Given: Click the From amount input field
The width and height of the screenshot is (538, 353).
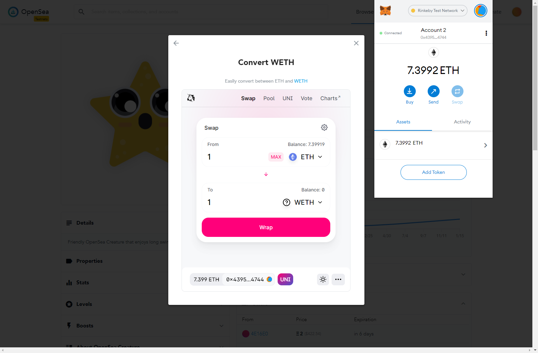Looking at the screenshot, I should [x=236, y=157].
